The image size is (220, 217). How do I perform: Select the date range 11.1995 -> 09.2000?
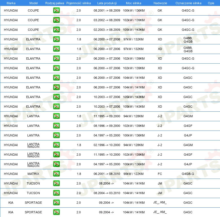point(107,116)
